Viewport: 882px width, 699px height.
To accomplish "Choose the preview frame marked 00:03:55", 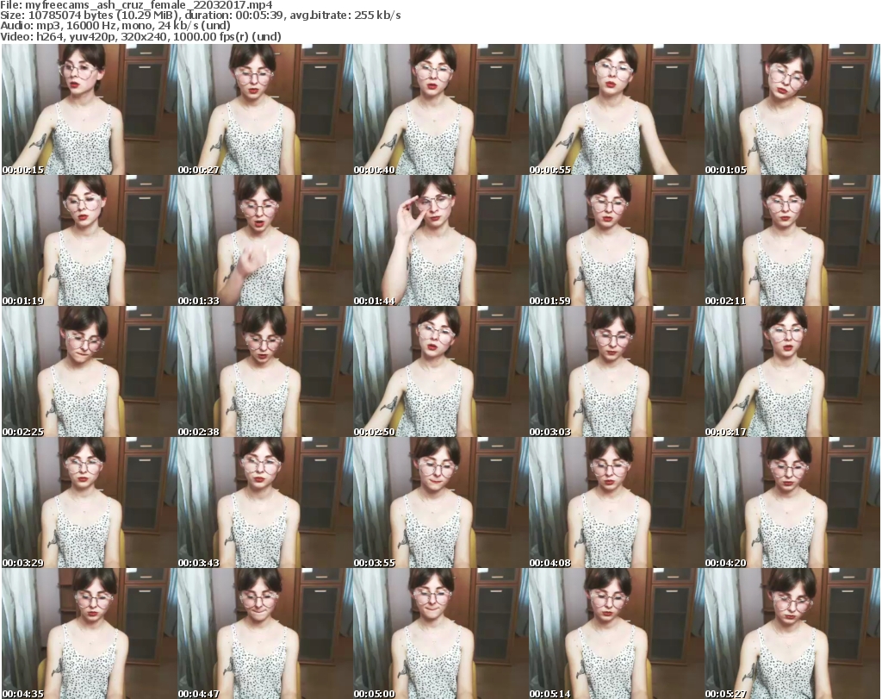I will 440,502.
